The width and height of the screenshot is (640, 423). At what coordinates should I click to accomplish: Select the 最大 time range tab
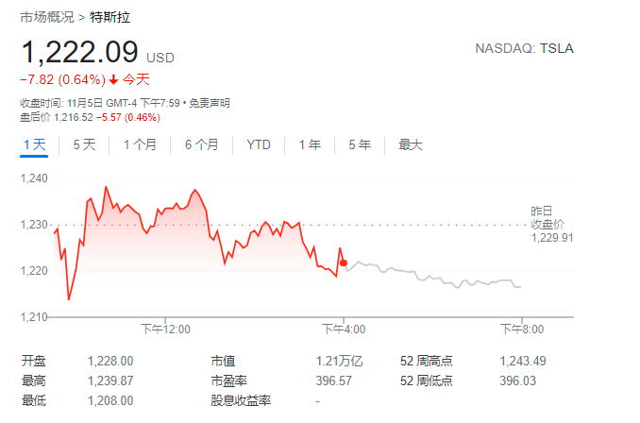coord(411,144)
